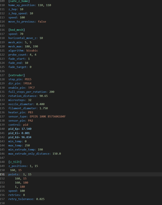
Task: Click the [bed_mesh] section header
Action: point(17,30)
